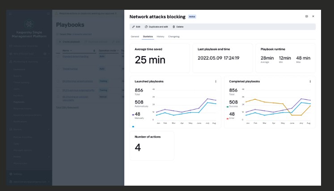Switch to the General tab
The width and height of the screenshot is (334, 191).
135,37
